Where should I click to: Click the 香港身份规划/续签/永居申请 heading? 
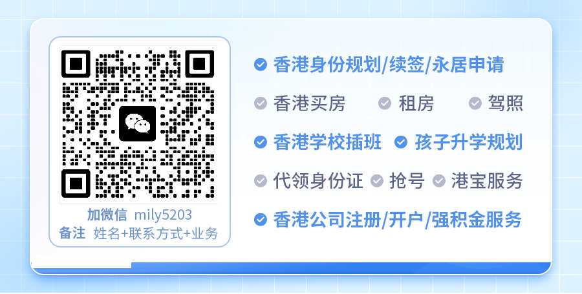pyautogui.click(x=389, y=65)
